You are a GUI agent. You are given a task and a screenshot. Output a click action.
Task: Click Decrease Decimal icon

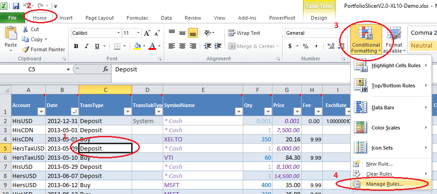341,46
